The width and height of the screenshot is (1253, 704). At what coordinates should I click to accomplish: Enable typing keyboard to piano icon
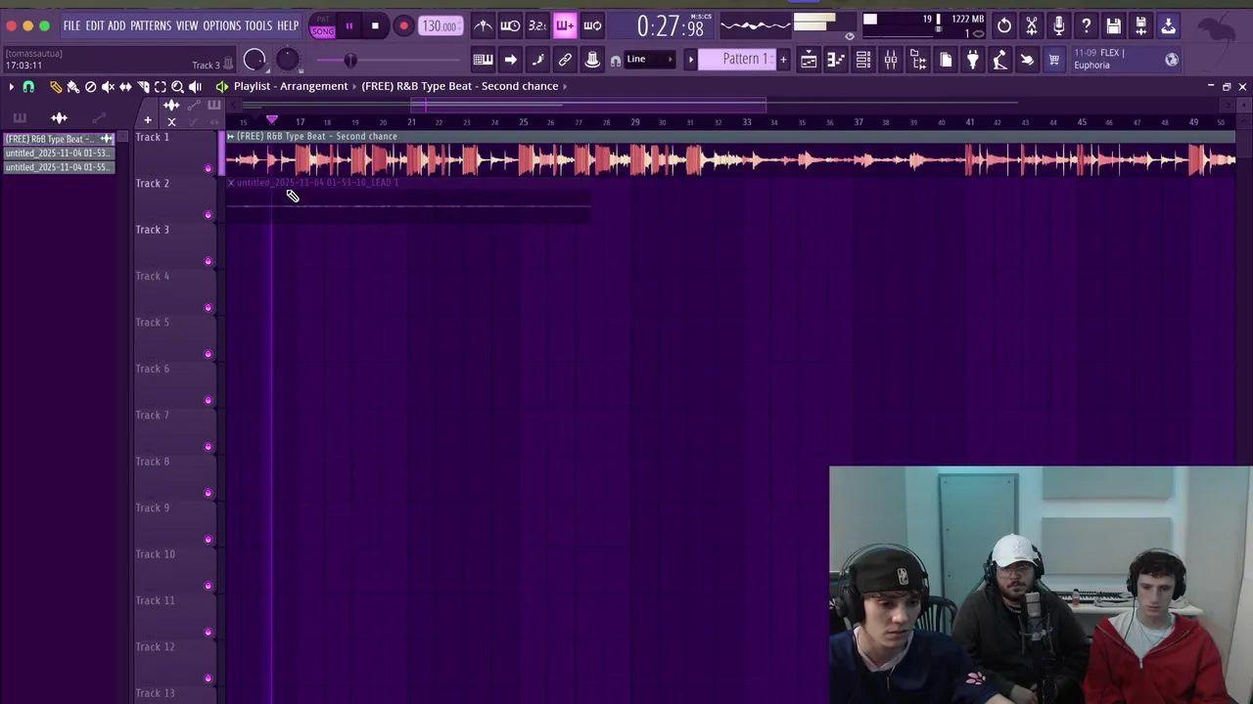click(x=483, y=61)
